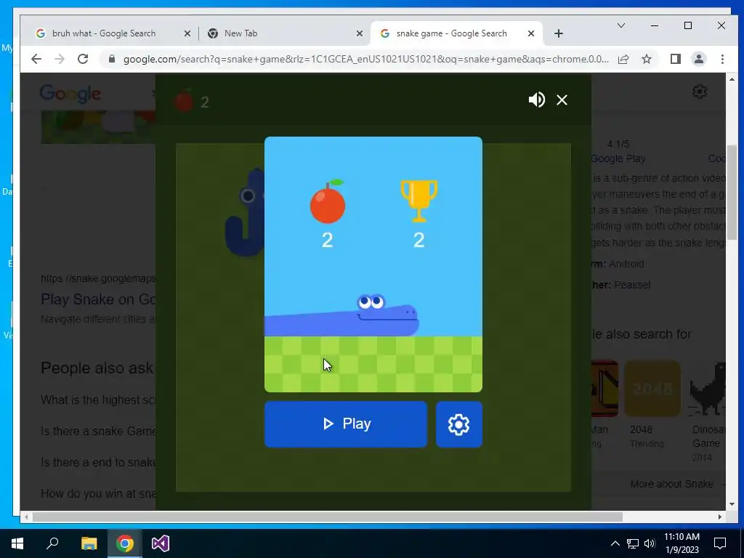Viewport: 744px width, 558px height.
Task: Click the Chrome taskbar icon
Action: click(x=125, y=543)
